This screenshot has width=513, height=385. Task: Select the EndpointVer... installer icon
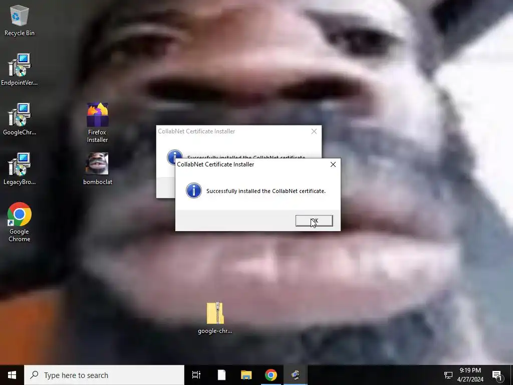(20, 69)
